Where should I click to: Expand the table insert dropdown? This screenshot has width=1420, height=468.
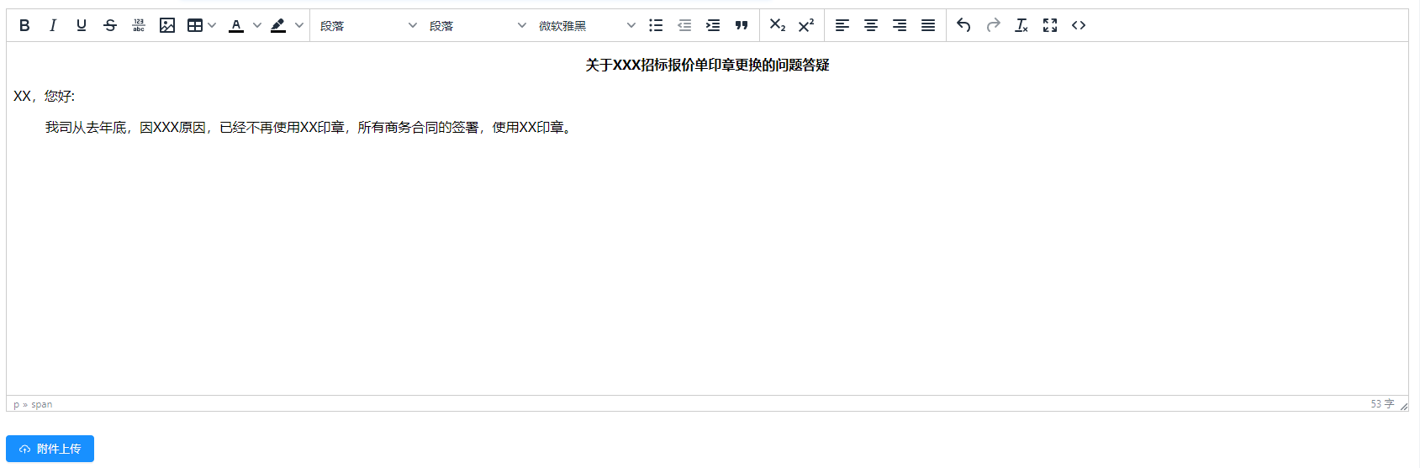[x=212, y=25]
